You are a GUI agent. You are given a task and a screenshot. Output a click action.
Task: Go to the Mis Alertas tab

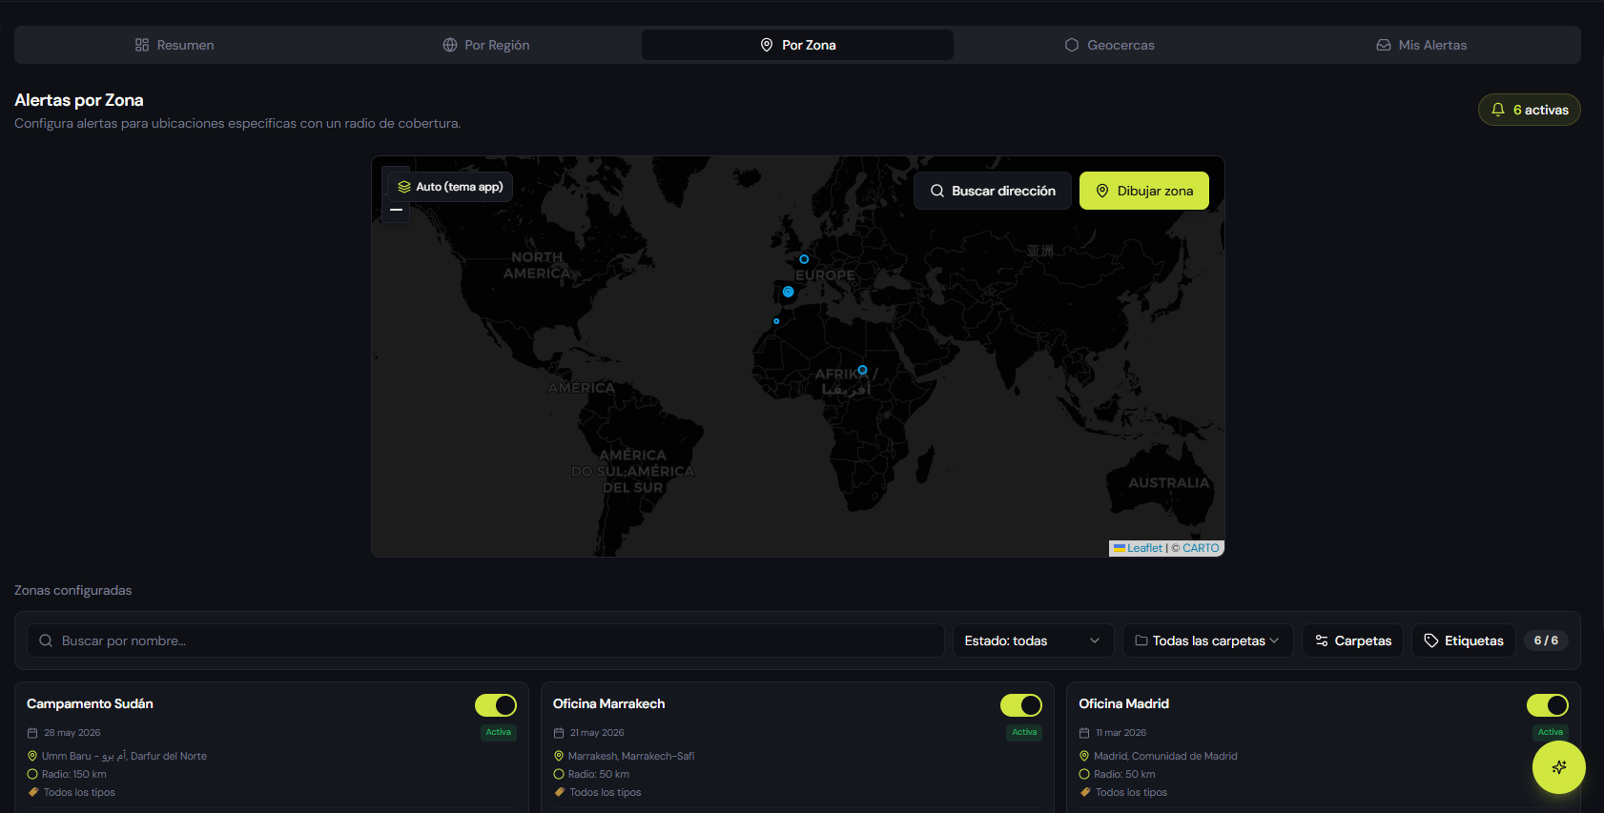[1421, 45]
